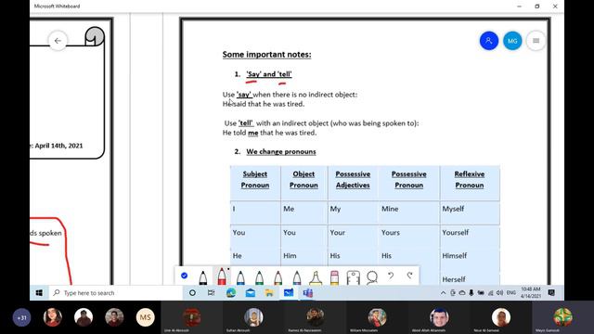Select the third participant photo beside MS avatar

[114, 317]
